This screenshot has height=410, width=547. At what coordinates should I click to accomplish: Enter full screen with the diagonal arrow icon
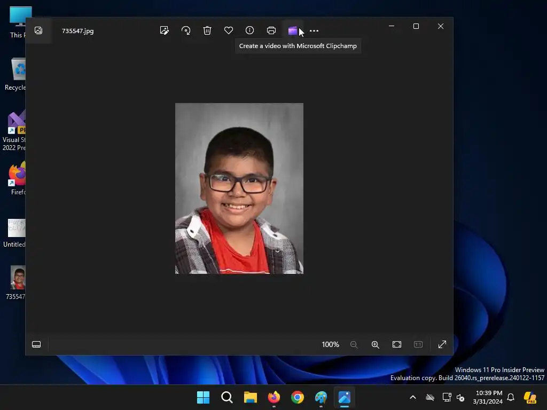(x=442, y=344)
